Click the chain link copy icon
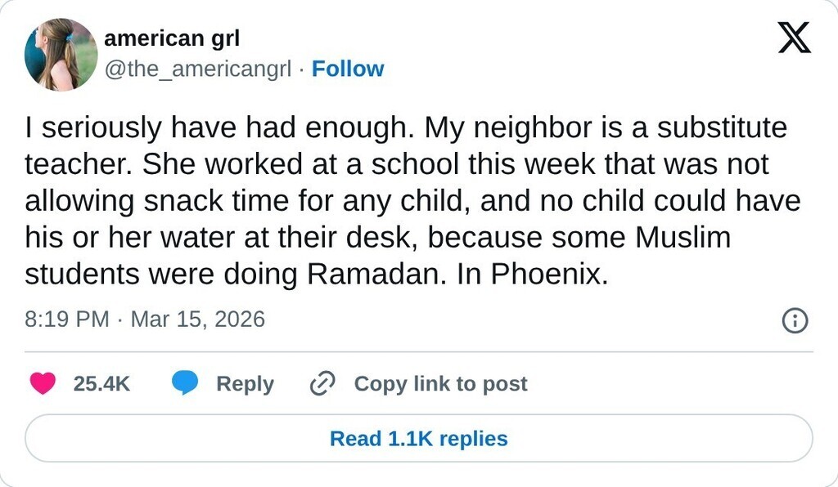 pyautogui.click(x=323, y=383)
